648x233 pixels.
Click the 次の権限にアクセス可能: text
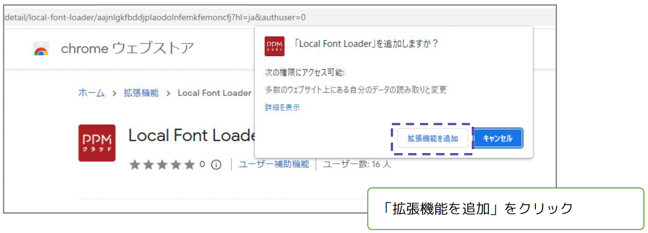(305, 73)
